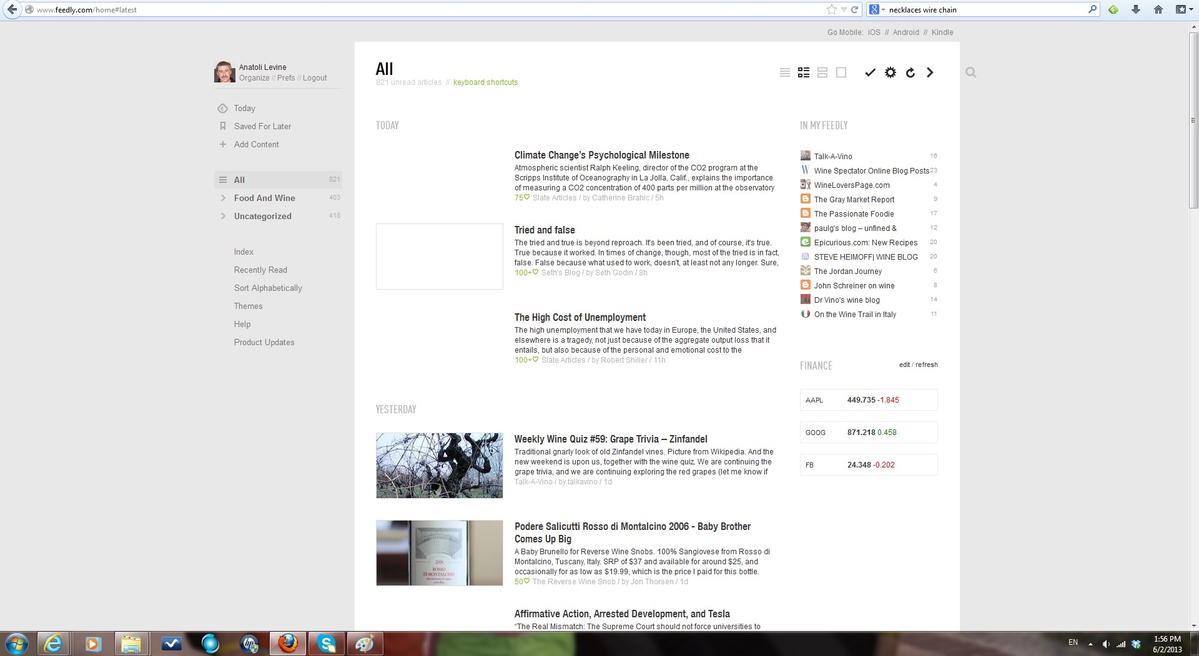Open the browser search engine dropdown
Image resolution: width=1199 pixels, height=656 pixels.
(877, 9)
